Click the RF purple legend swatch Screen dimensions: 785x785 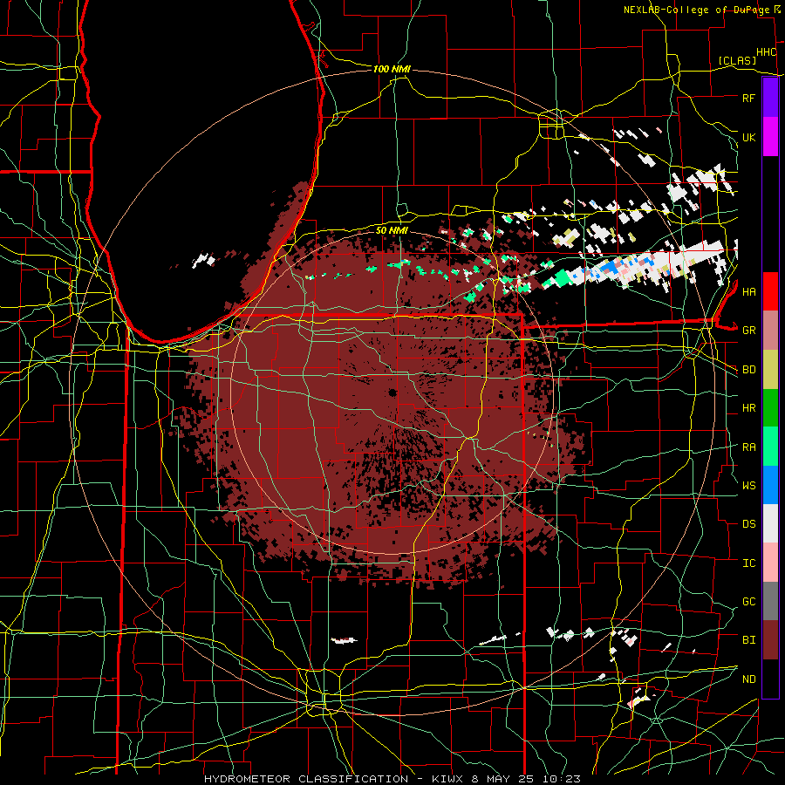pyautogui.click(x=770, y=98)
